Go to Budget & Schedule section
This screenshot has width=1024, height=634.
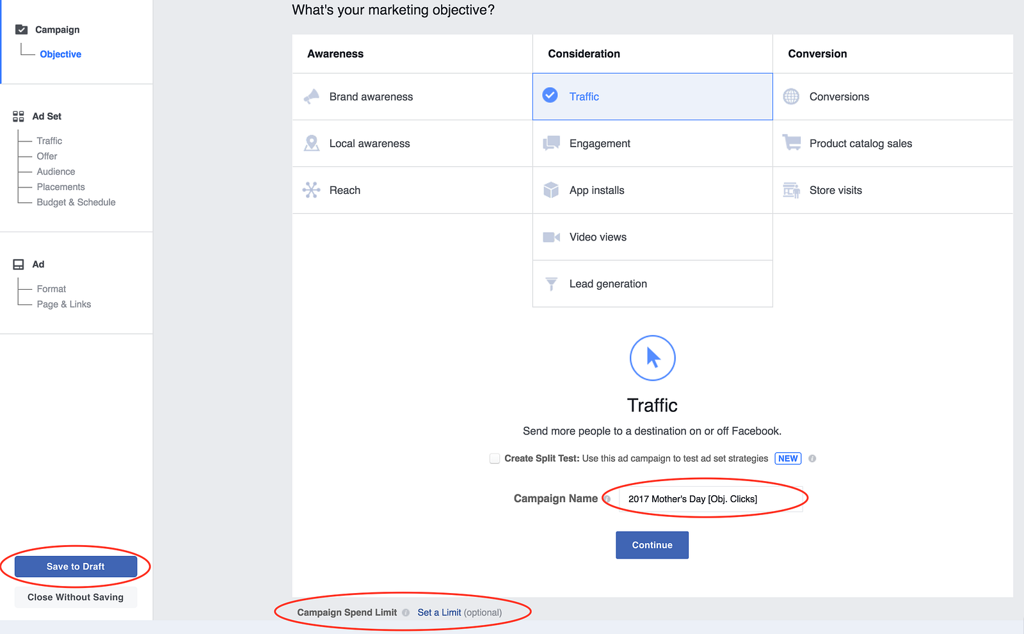click(76, 202)
